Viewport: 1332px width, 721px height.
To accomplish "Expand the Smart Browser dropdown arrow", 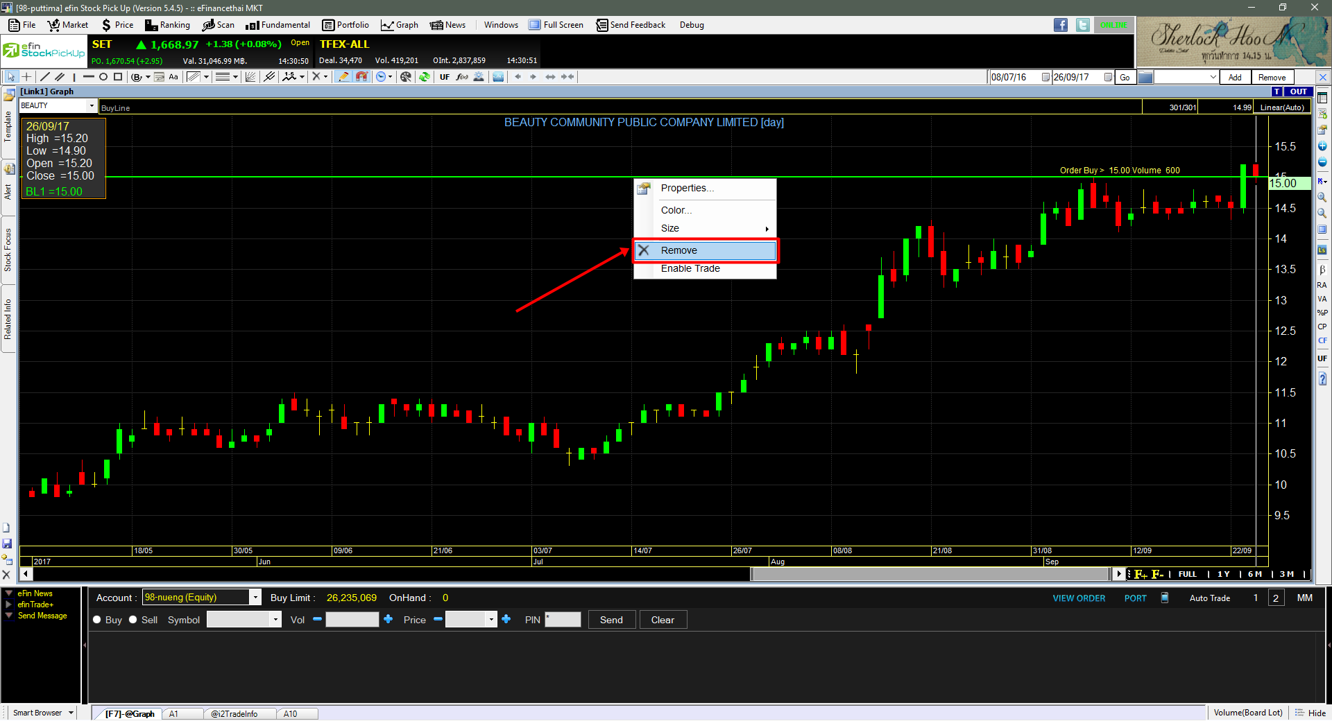I will click(x=71, y=713).
